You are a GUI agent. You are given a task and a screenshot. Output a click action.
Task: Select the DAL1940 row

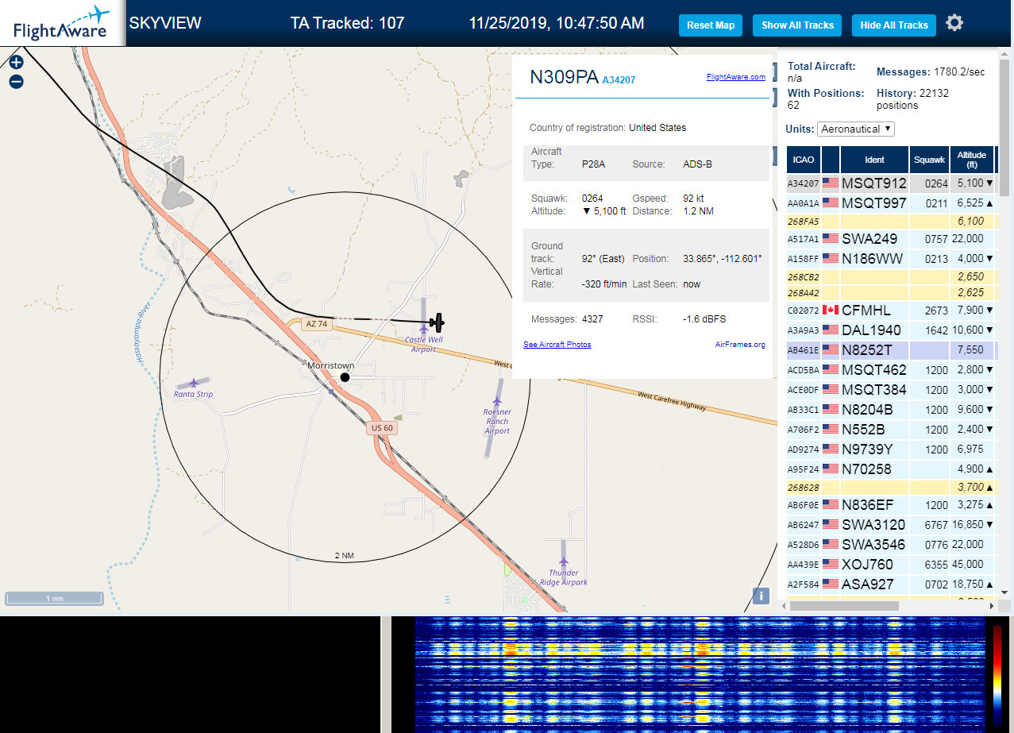pyautogui.click(x=891, y=330)
